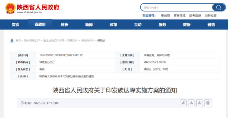
Task: Click the breadcrumb location pin icon
Action: (x=12, y=40)
